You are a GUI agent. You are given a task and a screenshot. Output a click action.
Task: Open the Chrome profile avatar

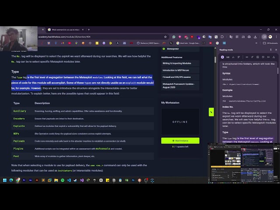(x=270, y=37)
